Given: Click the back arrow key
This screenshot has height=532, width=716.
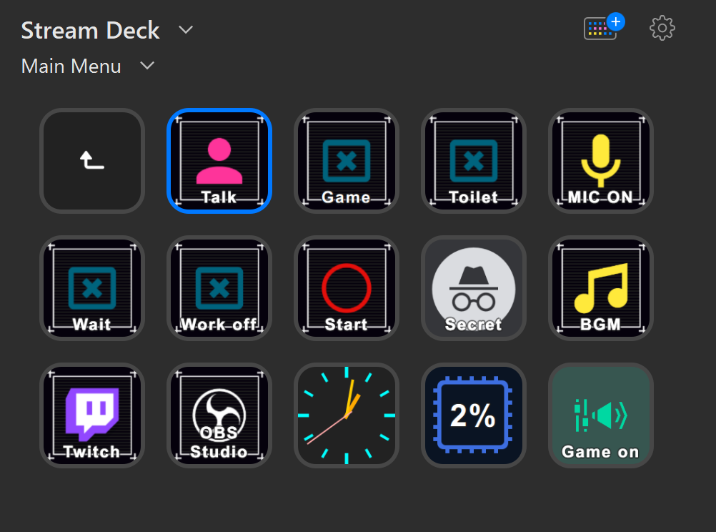Looking at the screenshot, I should point(92,161).
